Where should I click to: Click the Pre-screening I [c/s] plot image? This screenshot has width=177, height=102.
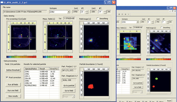23,38
